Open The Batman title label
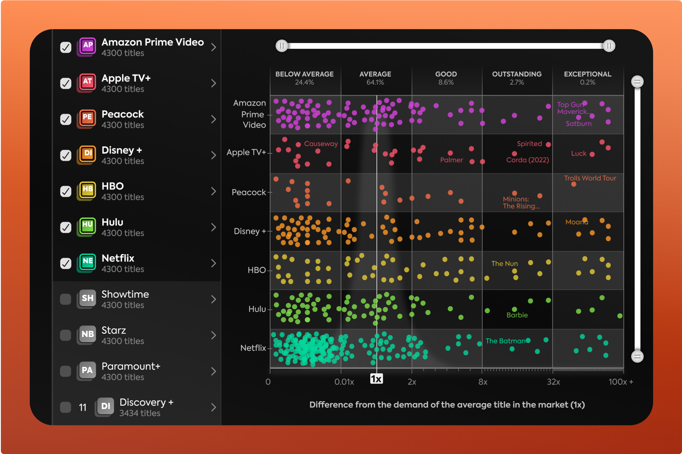 505,341
